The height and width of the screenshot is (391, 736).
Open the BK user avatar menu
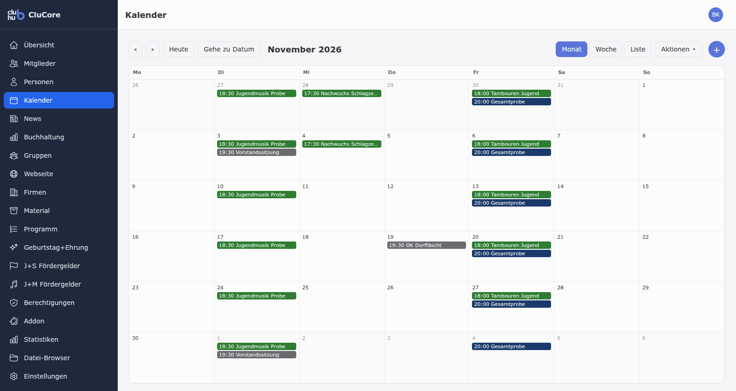716,15
